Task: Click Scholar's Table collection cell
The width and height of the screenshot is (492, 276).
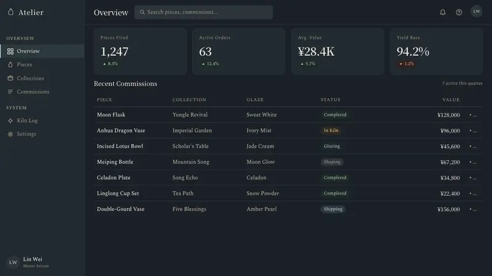Action: tap(191, 146)
